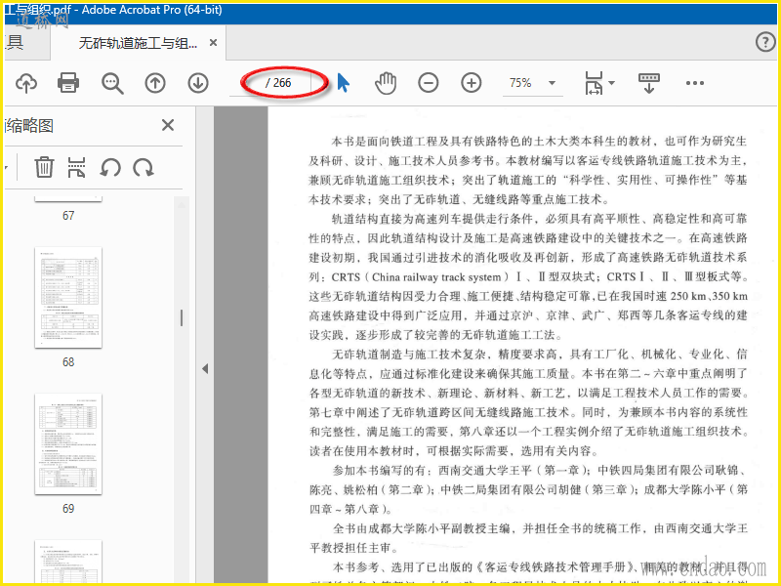The height and width of the screenshot is (586, 781).
Task: Delete selected page with the trash icon
Action: [x=44, y=167]
